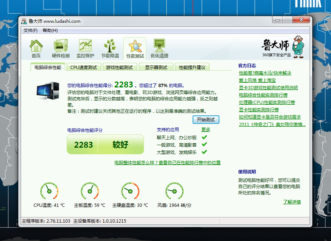Click the 主硬盘温度: 30 ℃ reading
331x241 pixels.
point(130,205)
